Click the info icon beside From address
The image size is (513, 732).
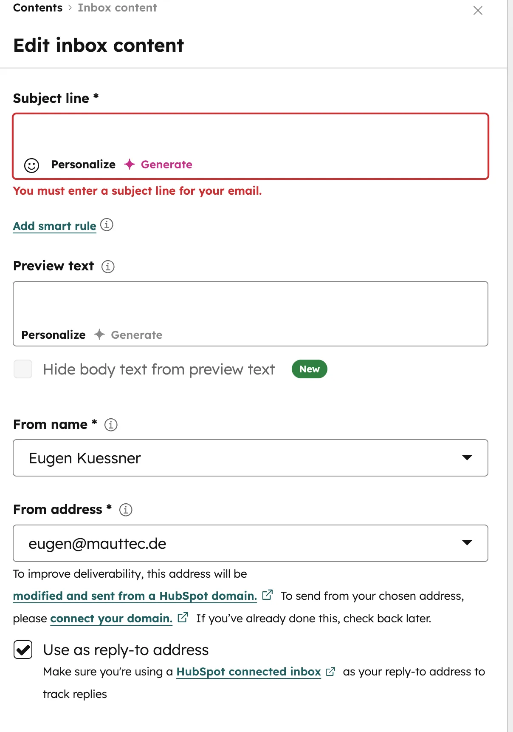coord(126,510)
